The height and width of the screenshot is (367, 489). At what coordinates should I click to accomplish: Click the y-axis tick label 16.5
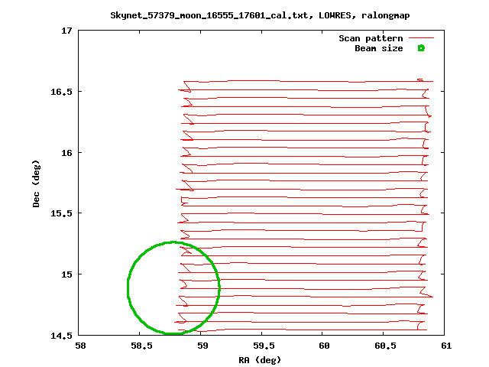tap(61, 92)
